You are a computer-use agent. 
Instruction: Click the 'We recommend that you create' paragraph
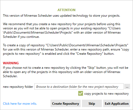(62, 30)
